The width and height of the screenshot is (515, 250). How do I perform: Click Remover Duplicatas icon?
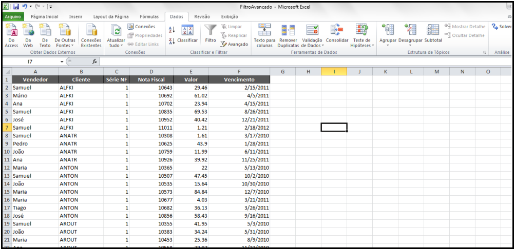point(288,31)
